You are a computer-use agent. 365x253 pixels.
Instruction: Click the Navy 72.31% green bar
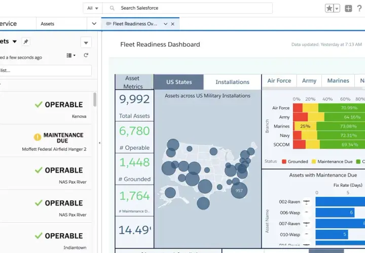click(x=341, y=136)
